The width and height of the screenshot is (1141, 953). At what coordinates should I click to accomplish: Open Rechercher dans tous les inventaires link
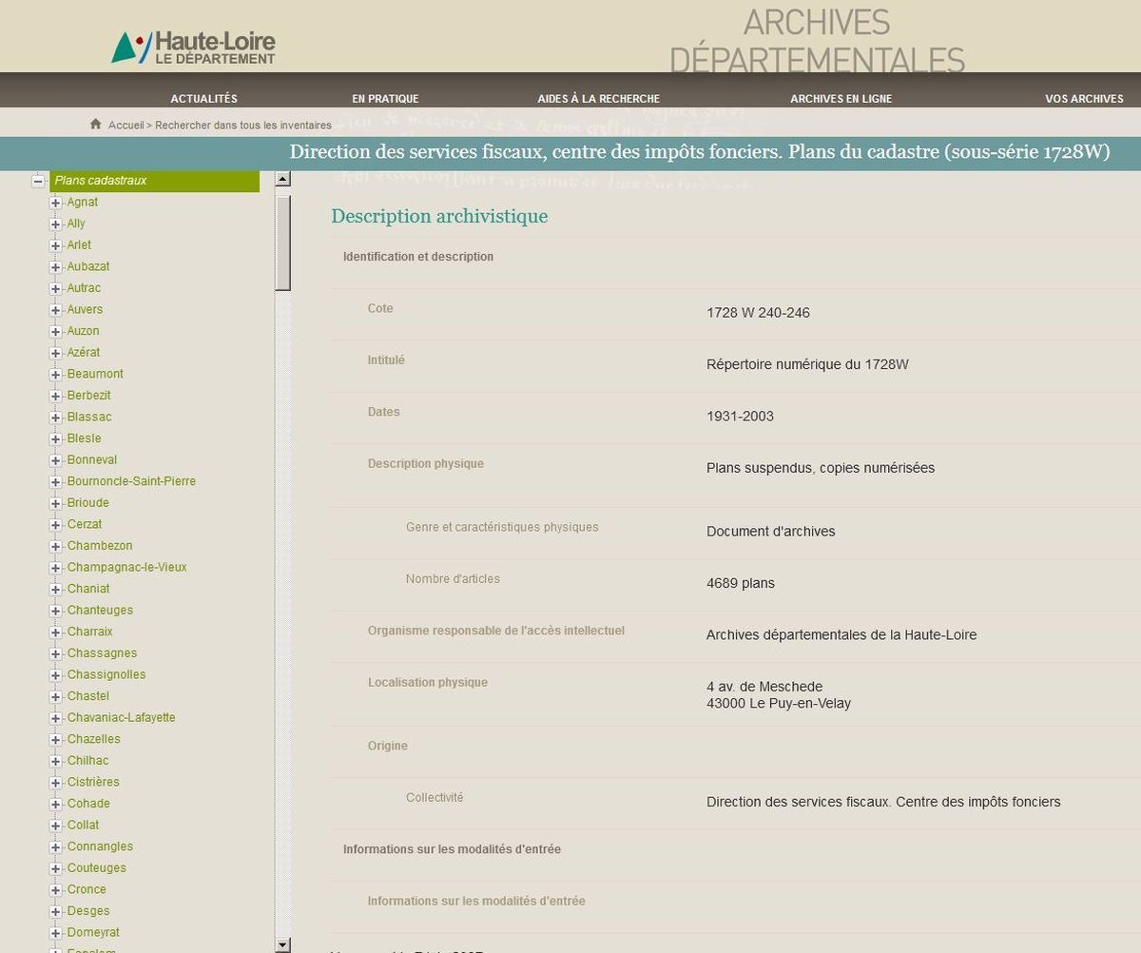pyautogui.click(x=243, y=126)
